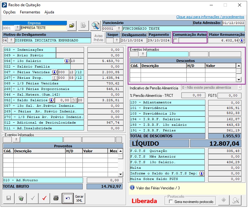Viewport: 248px width, 208px height.
Task: Click info icon beside Maior Remuneração value
Action: [x=242, y=40]
